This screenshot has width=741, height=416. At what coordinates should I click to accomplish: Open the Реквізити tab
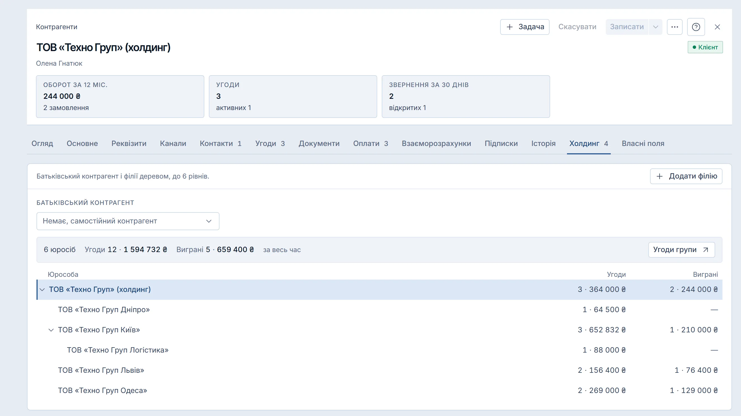coord(129,143)
